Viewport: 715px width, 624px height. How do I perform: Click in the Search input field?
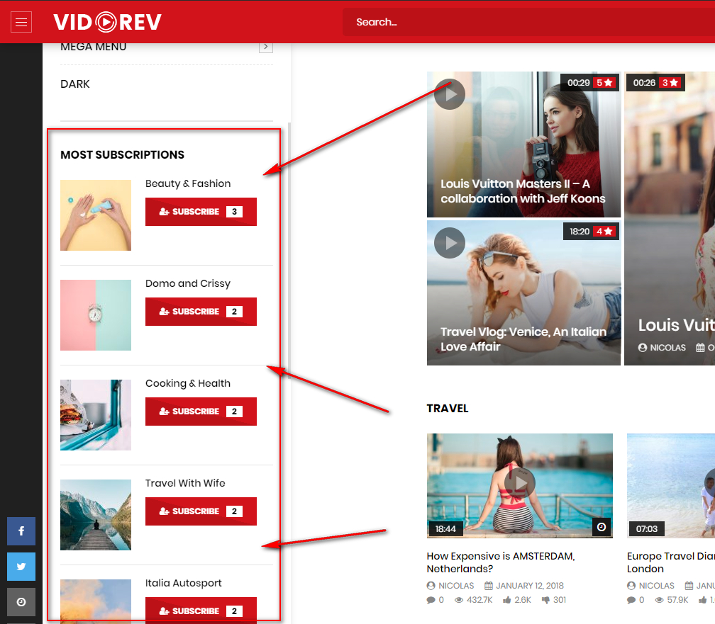coord(525,23)
